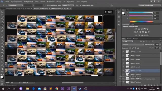Open the layer opacity slider arrow
The image size is (162, 91).
point(160,45)
